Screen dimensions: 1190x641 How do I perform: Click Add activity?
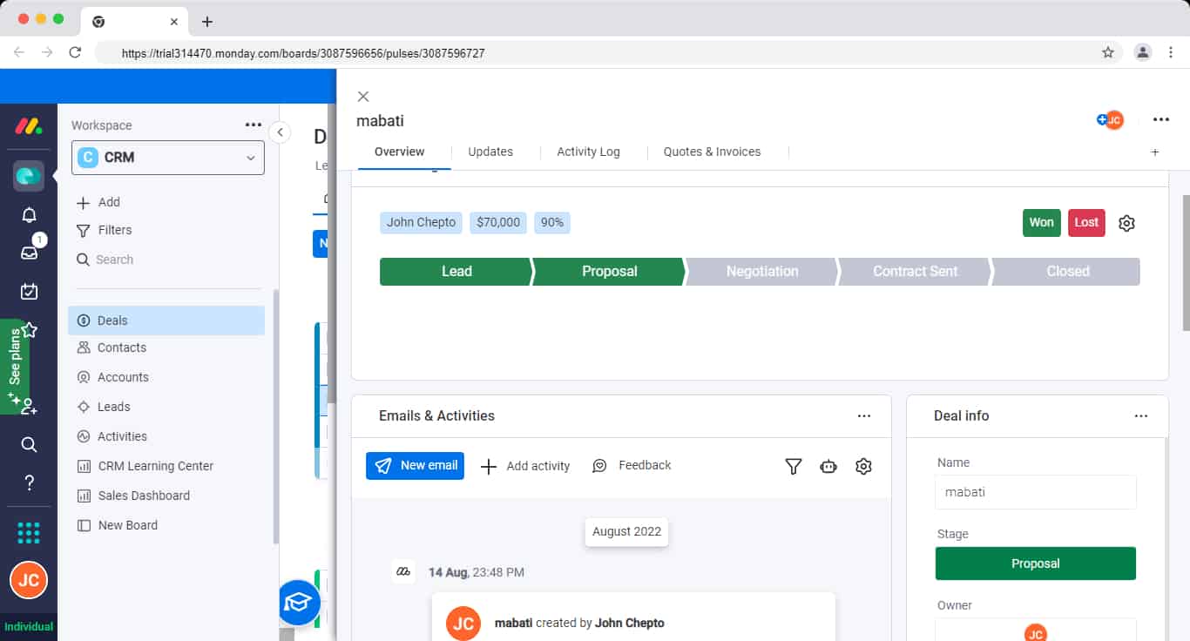[525, 466]
